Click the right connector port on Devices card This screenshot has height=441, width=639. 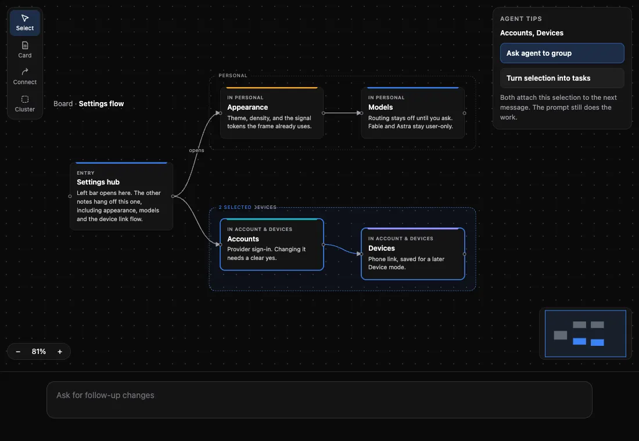(x=465, y=254)
